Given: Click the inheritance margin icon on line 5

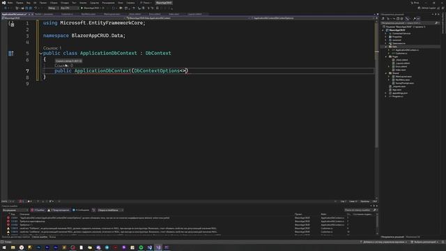Looking at the screenshot, I should click(11, 53).
